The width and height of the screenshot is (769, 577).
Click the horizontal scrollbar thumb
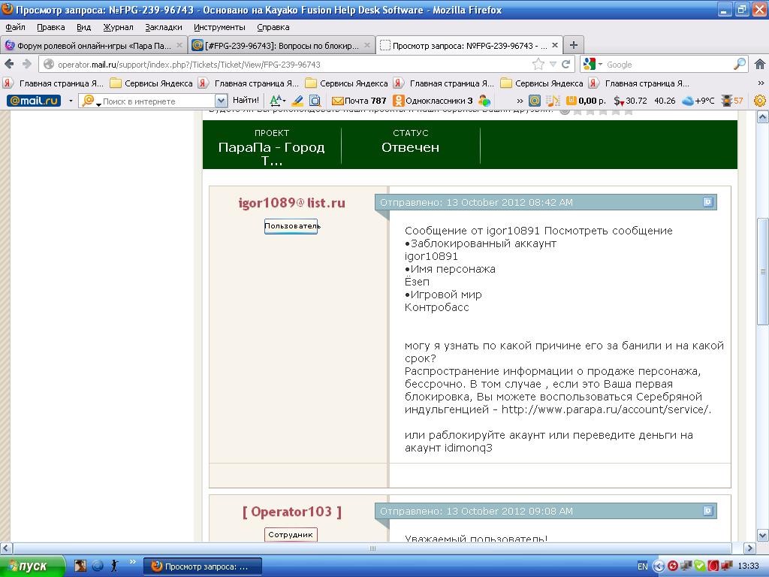click(x=372, y=548)
